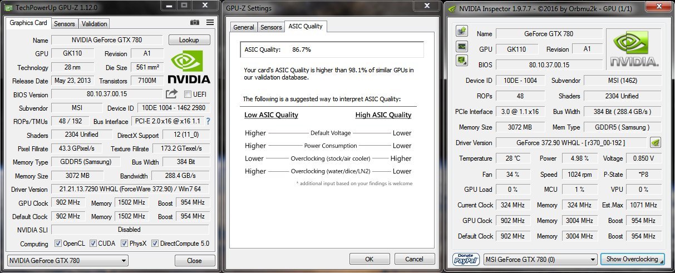Click the NVIDIA SLI Disabled field

coord(130,230)
